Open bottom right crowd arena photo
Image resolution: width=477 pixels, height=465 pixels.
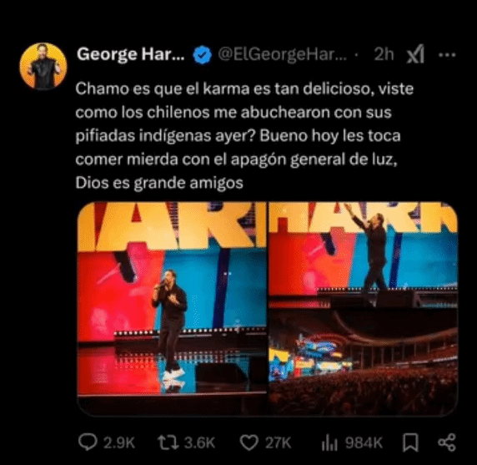(364, 362)
